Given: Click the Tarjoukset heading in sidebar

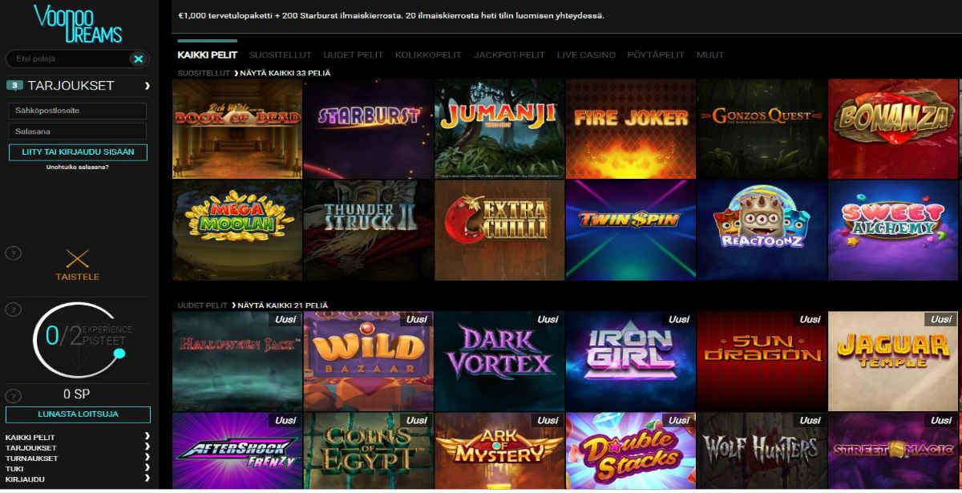Looking at the screenshot, I should point(71,85).
